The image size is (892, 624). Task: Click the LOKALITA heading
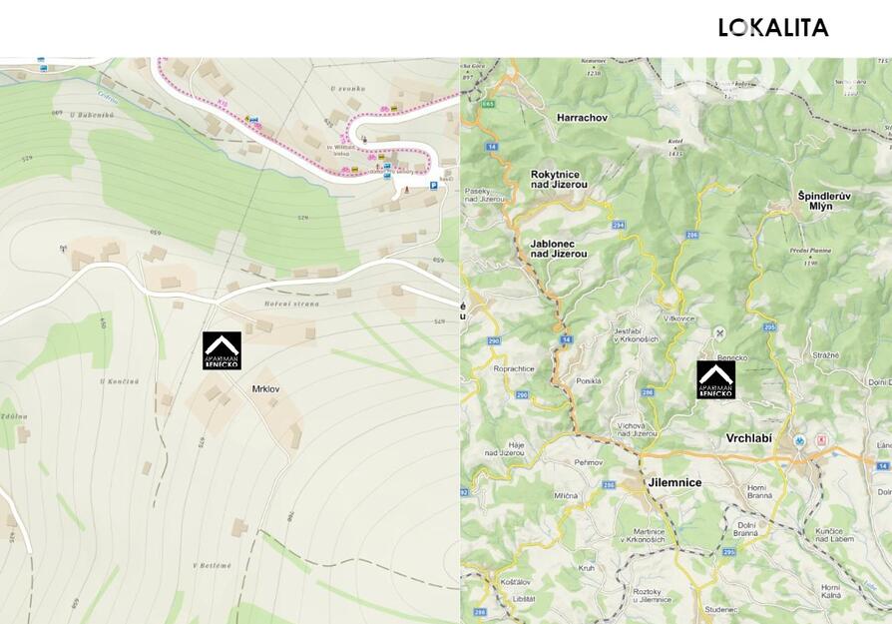point(773,27)
